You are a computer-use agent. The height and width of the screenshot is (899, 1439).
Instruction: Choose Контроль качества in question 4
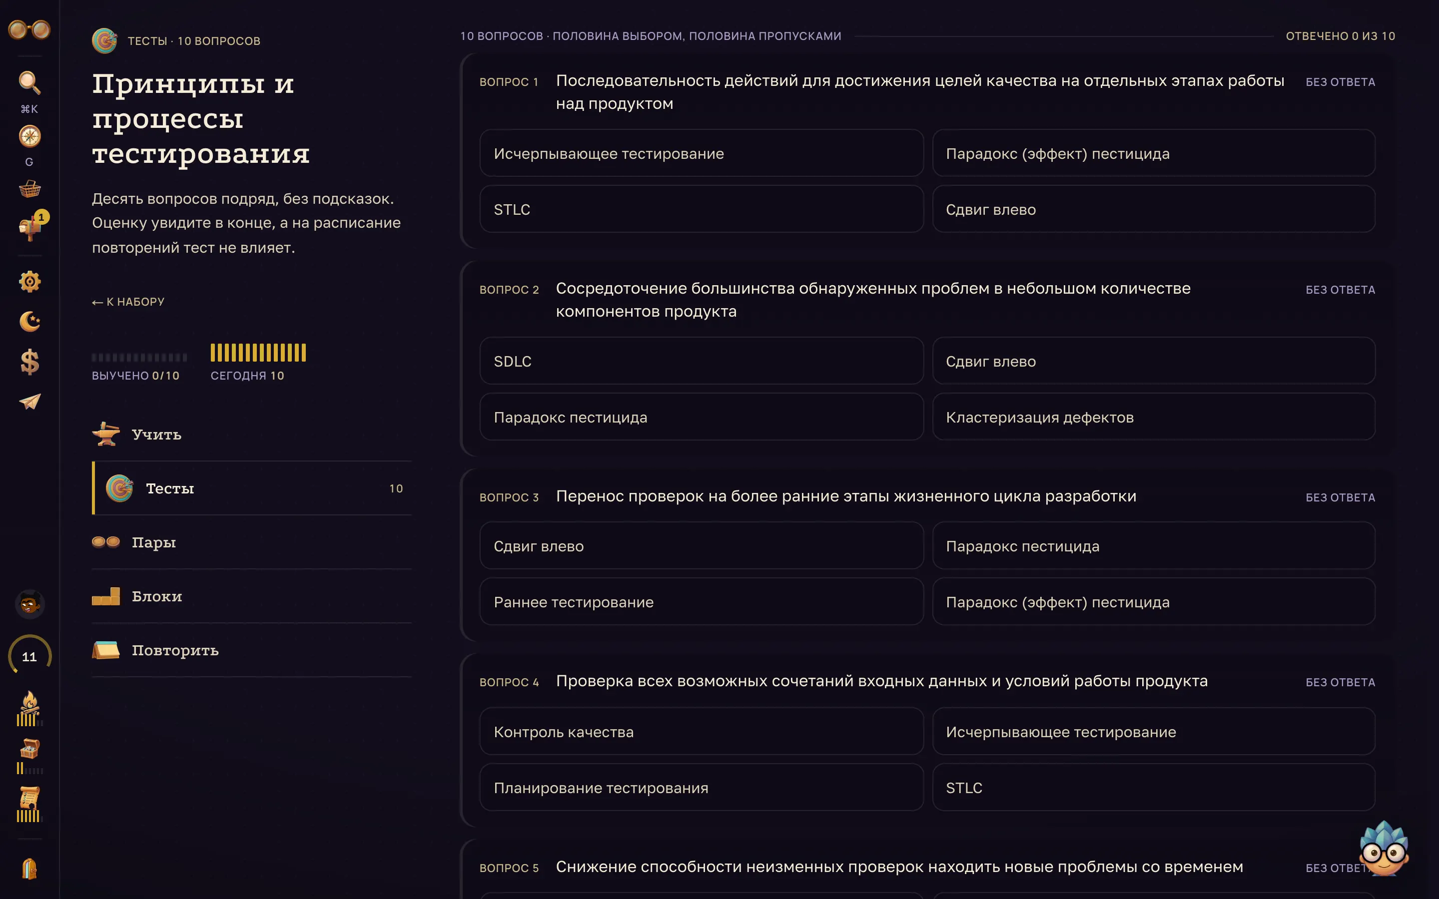pos(702,731)
